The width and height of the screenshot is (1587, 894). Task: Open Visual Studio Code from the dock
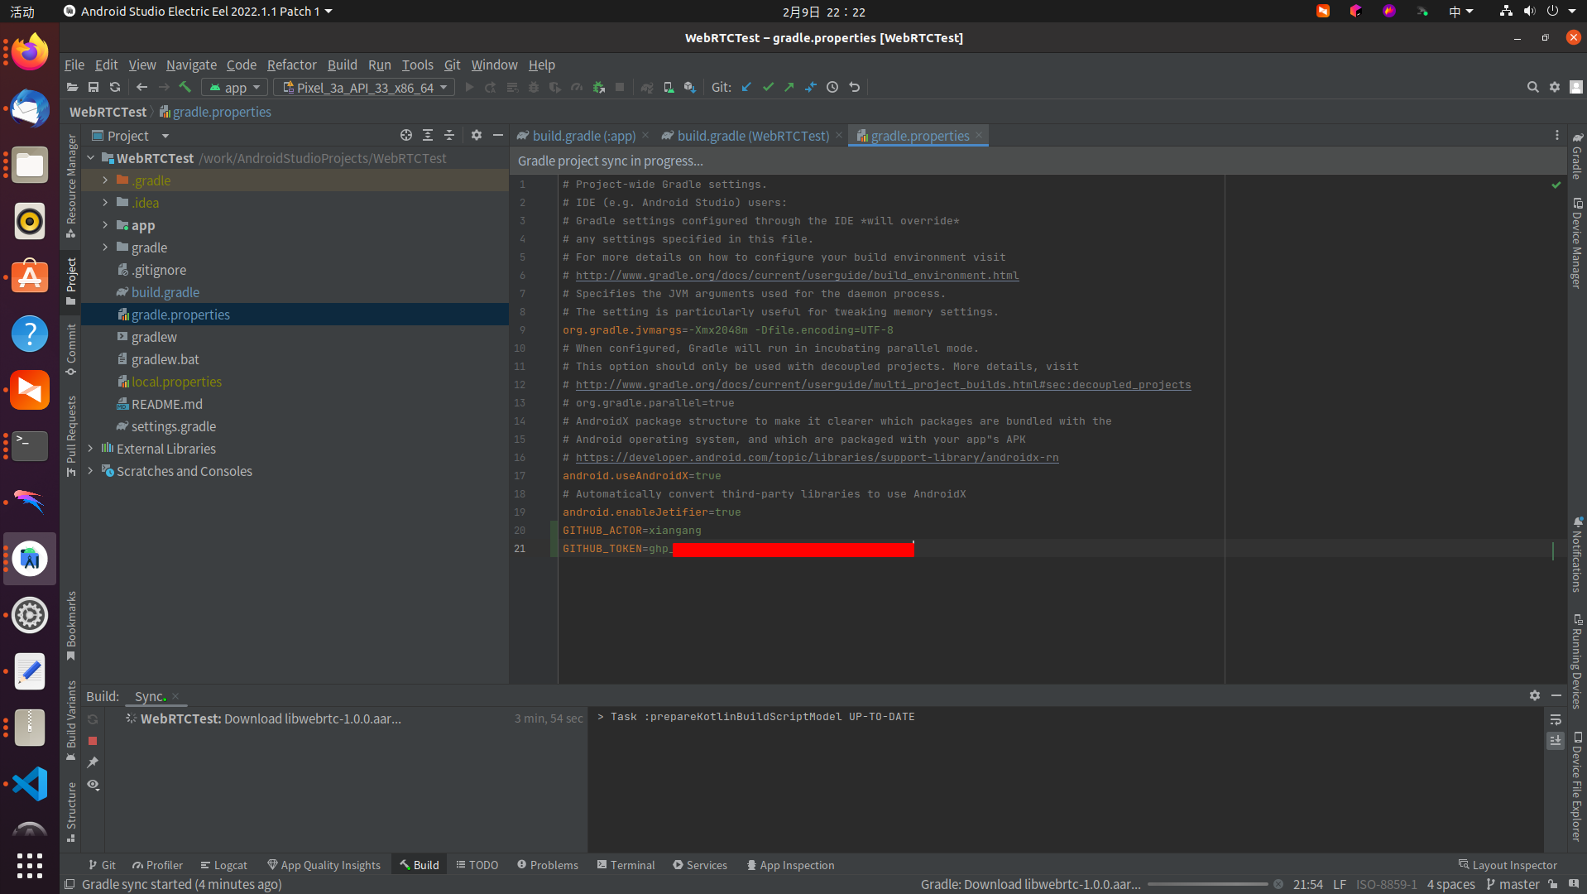click(30, 784)
